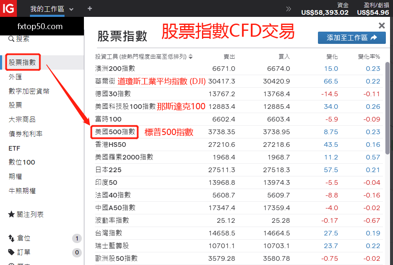Open 外匯 category in sidebar

15,77
